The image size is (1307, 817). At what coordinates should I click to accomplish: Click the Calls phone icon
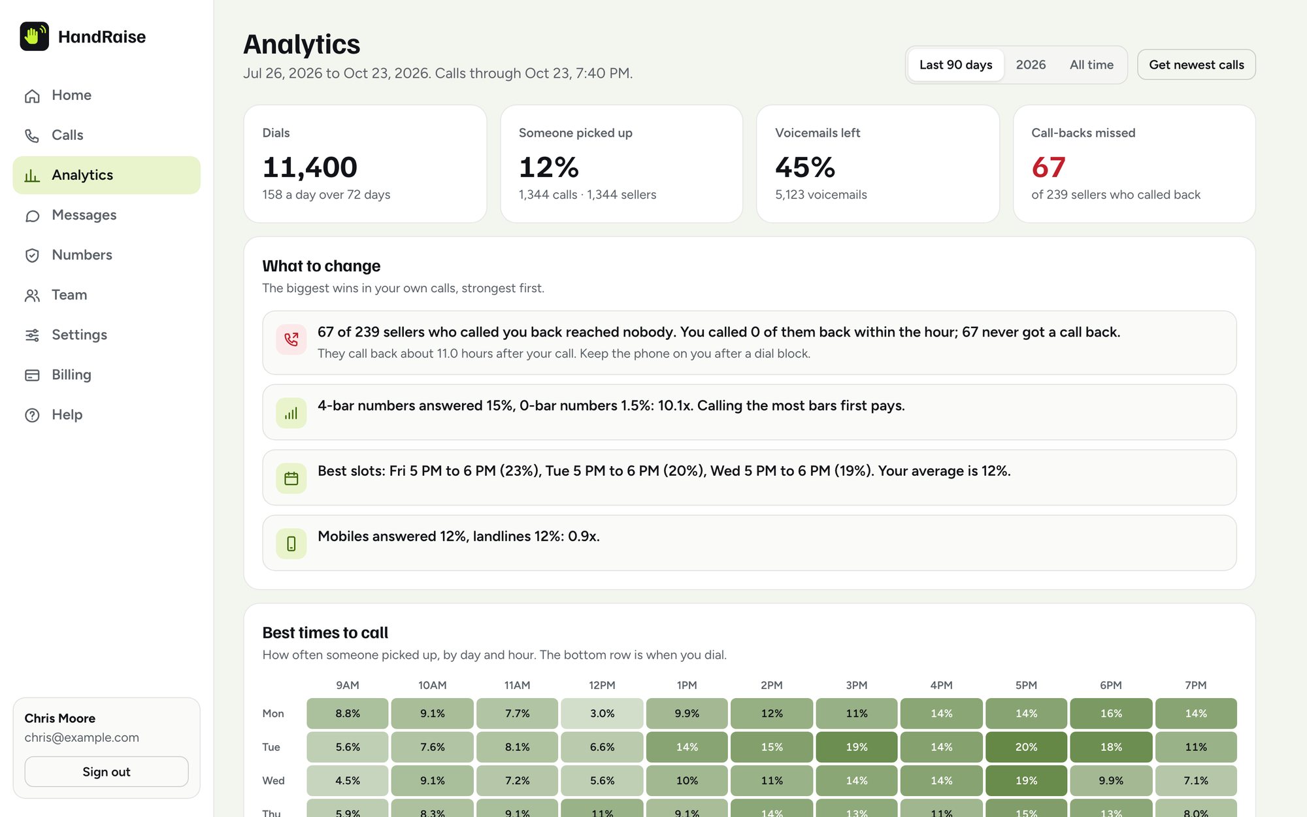coord(32,135)
